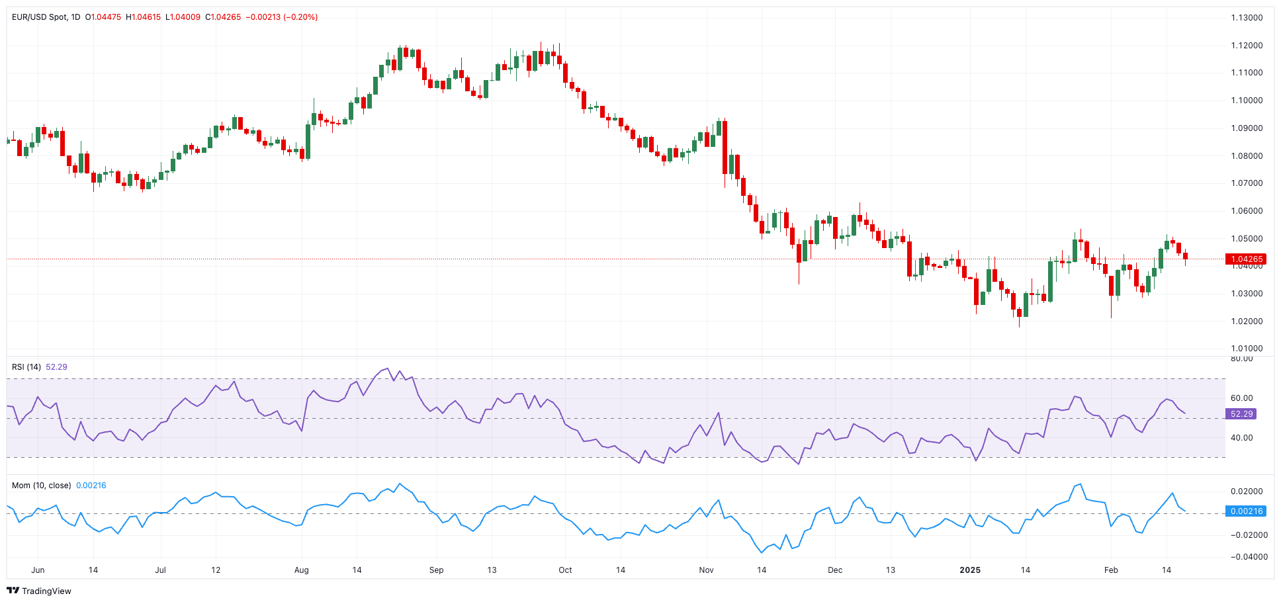Click the EUR/USD Spot symbol title

point(40,17)
